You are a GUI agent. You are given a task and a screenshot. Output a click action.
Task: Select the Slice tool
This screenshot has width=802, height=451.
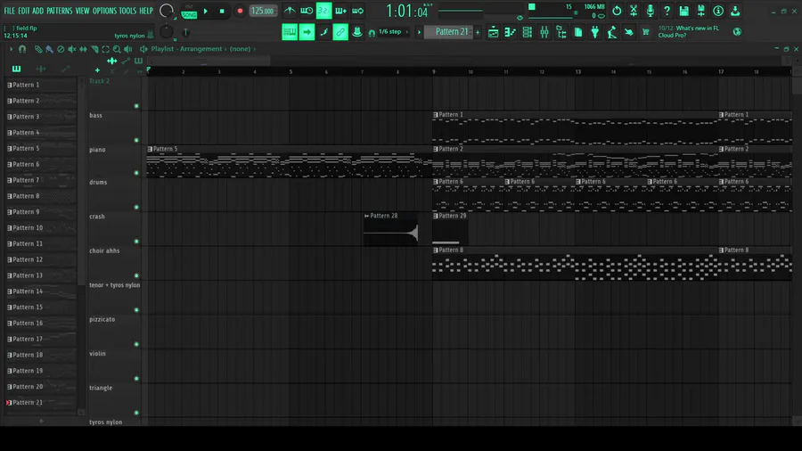94,49
